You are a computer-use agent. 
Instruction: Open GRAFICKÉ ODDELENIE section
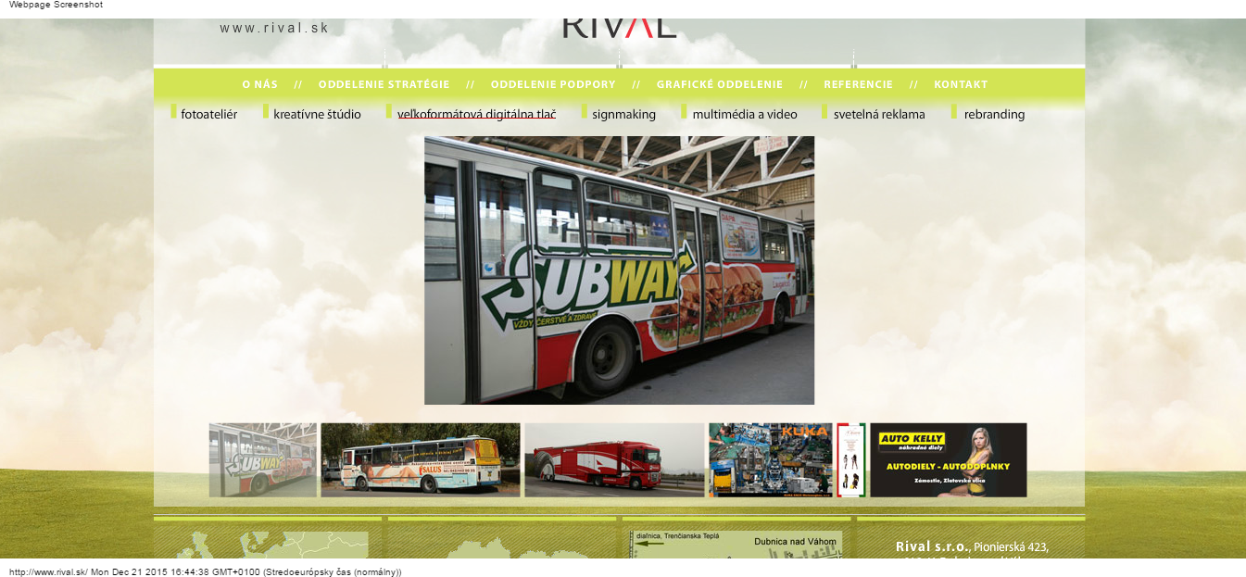coord(720,84)
